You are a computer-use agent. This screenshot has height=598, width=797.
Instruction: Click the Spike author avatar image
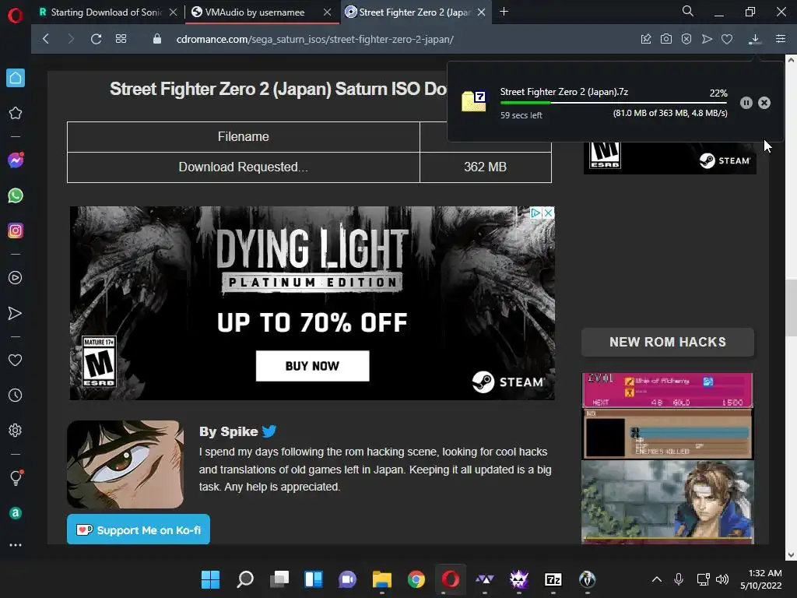(125, 464)
